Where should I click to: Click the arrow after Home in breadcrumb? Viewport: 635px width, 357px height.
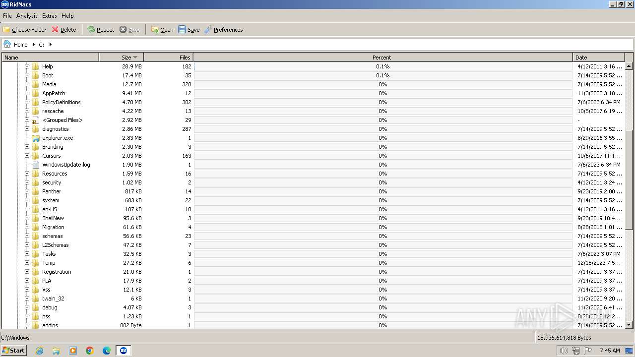click(x=34, y=45)
